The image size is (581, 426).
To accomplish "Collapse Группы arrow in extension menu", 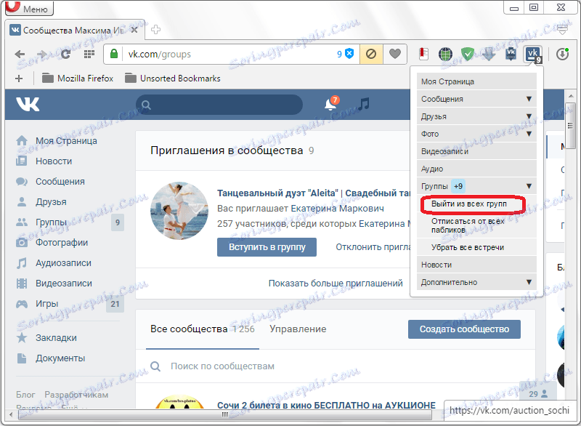I will (529, 186).
